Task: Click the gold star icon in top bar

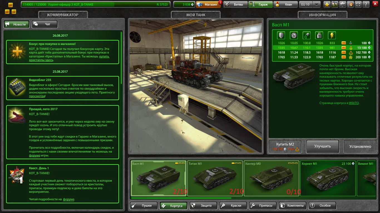Action: click(x=327, y=4)
